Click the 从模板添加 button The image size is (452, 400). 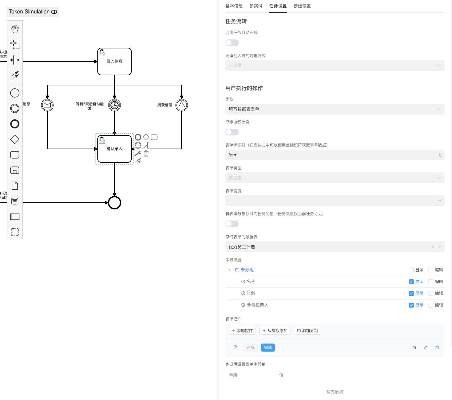275,331
